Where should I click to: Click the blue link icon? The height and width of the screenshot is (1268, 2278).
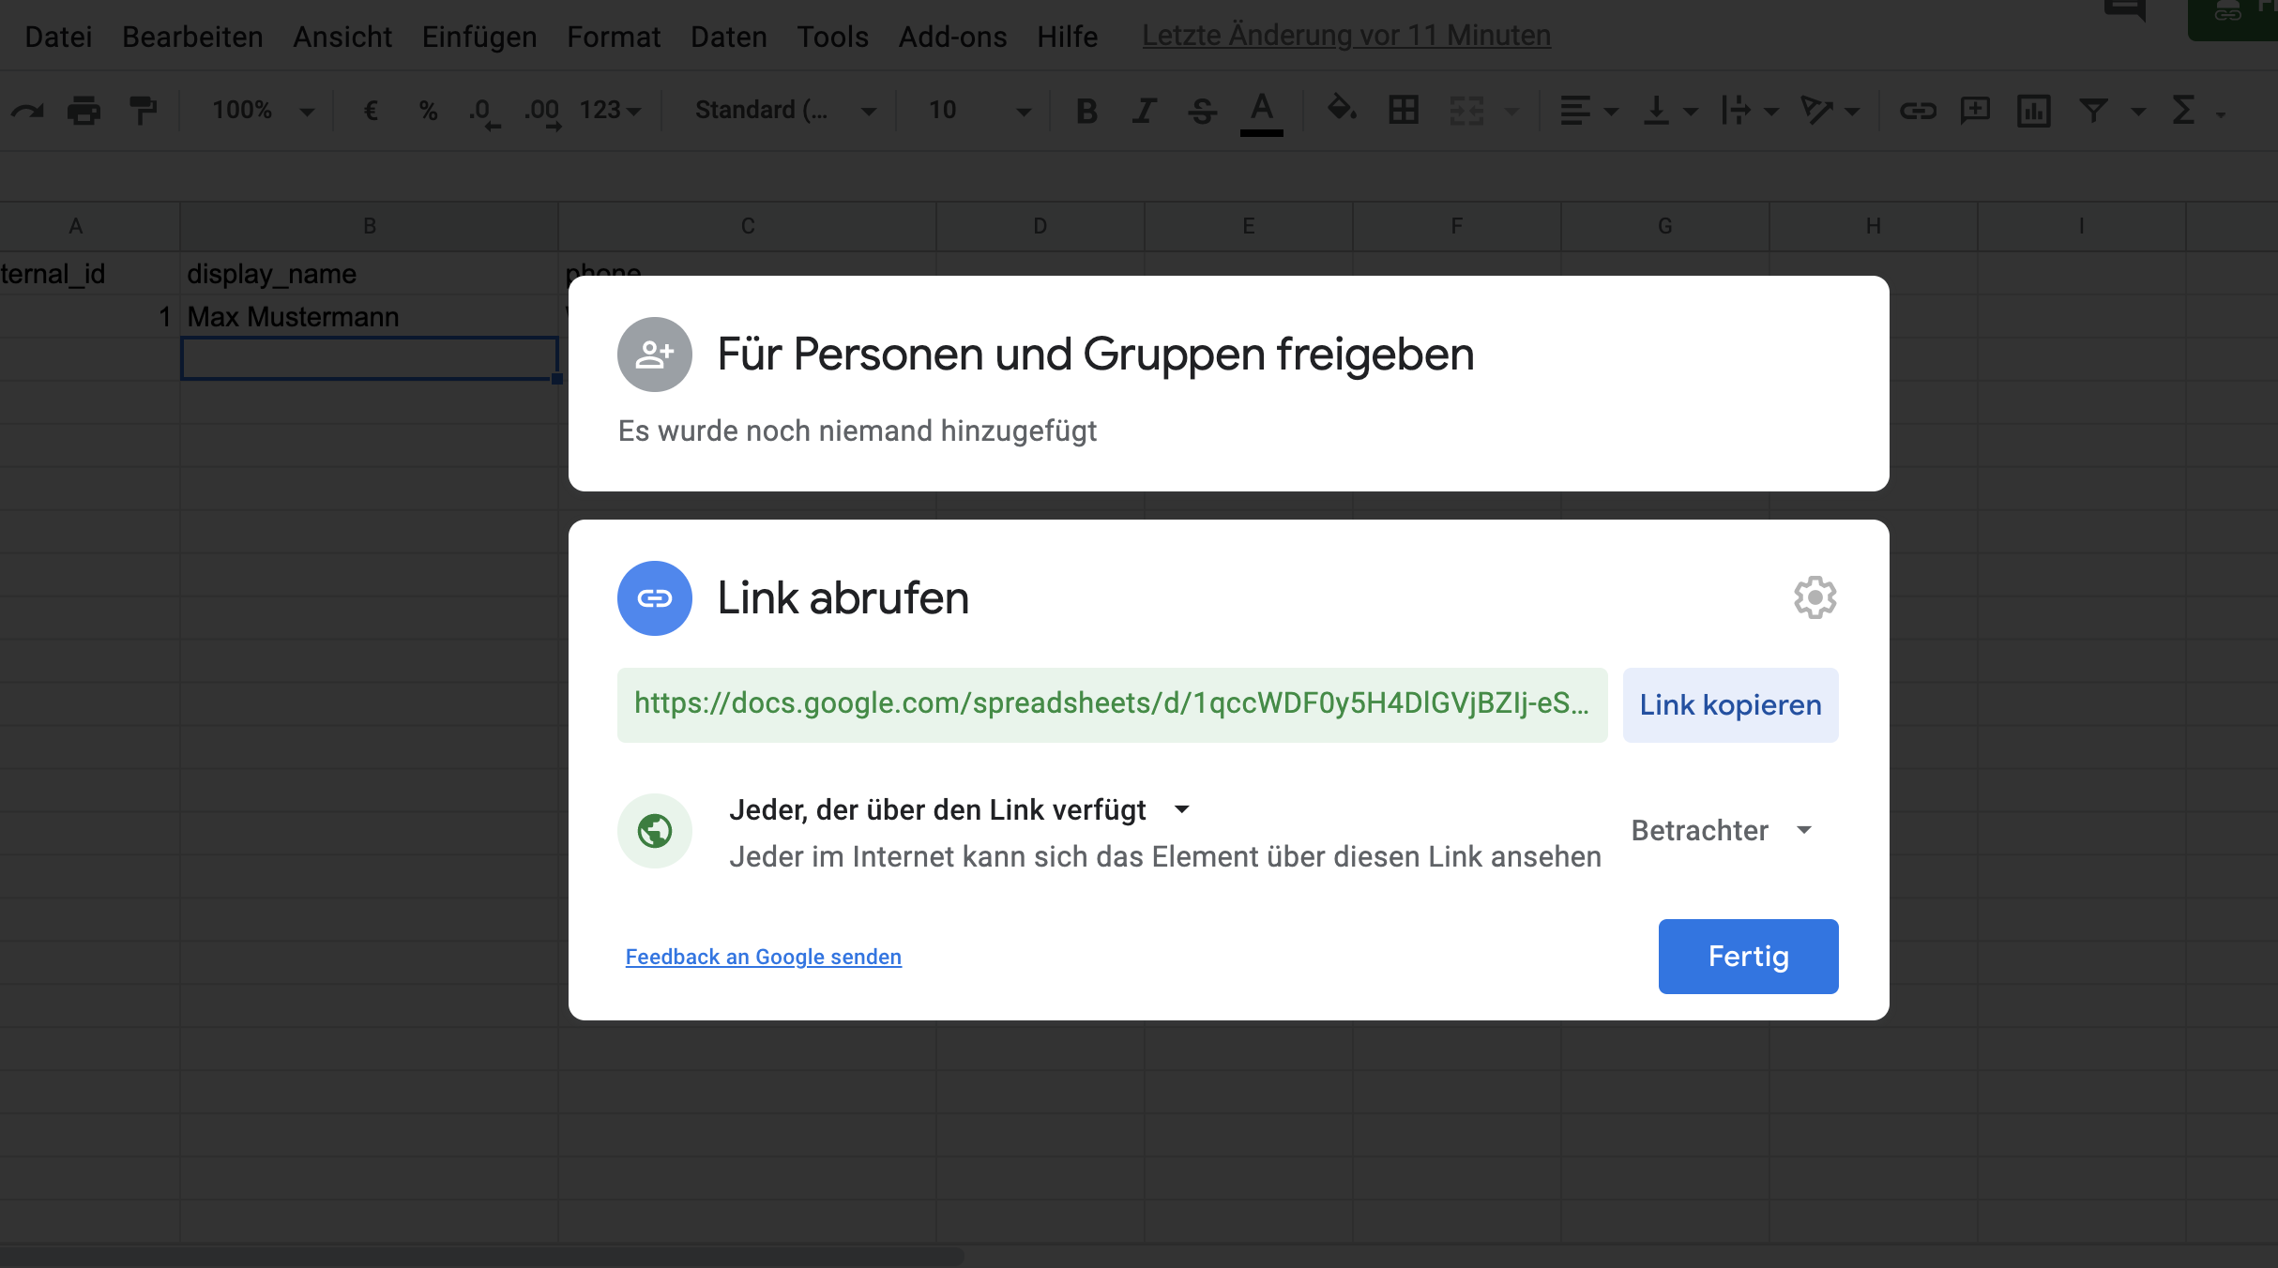pos(655,598)
